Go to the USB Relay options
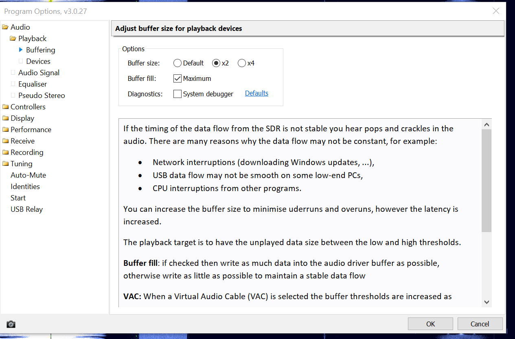Screen dimensions: 515x339 pos(26,209)
